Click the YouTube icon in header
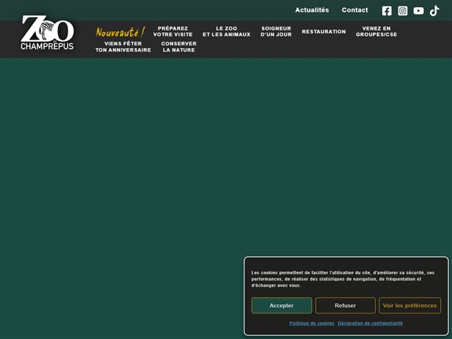The image size is (452, 339). click(419, 11)
